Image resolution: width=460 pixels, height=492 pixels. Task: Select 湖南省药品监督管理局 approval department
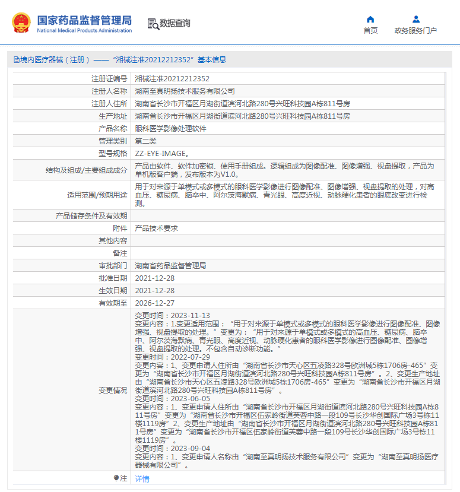[170, 266]
